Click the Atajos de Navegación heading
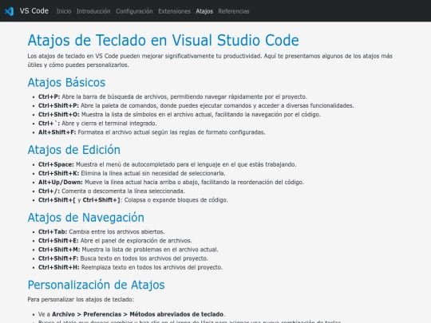This screenshot has height=323, width=431. coord(85,218)
